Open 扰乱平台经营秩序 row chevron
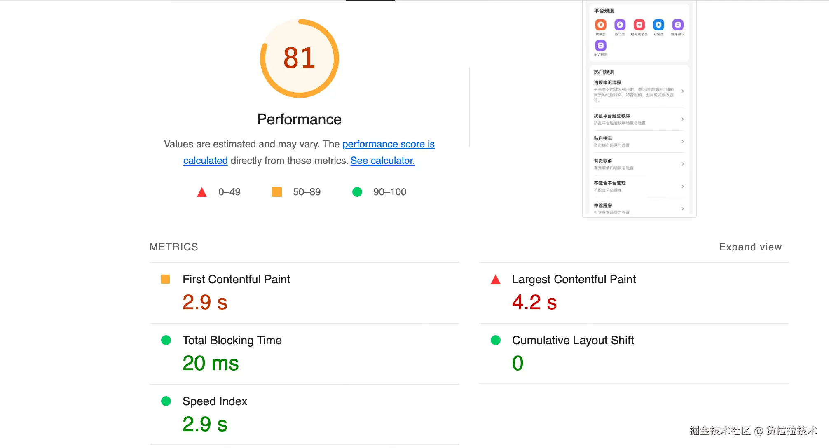Screen dimensions: 829x448 point(682,119)
